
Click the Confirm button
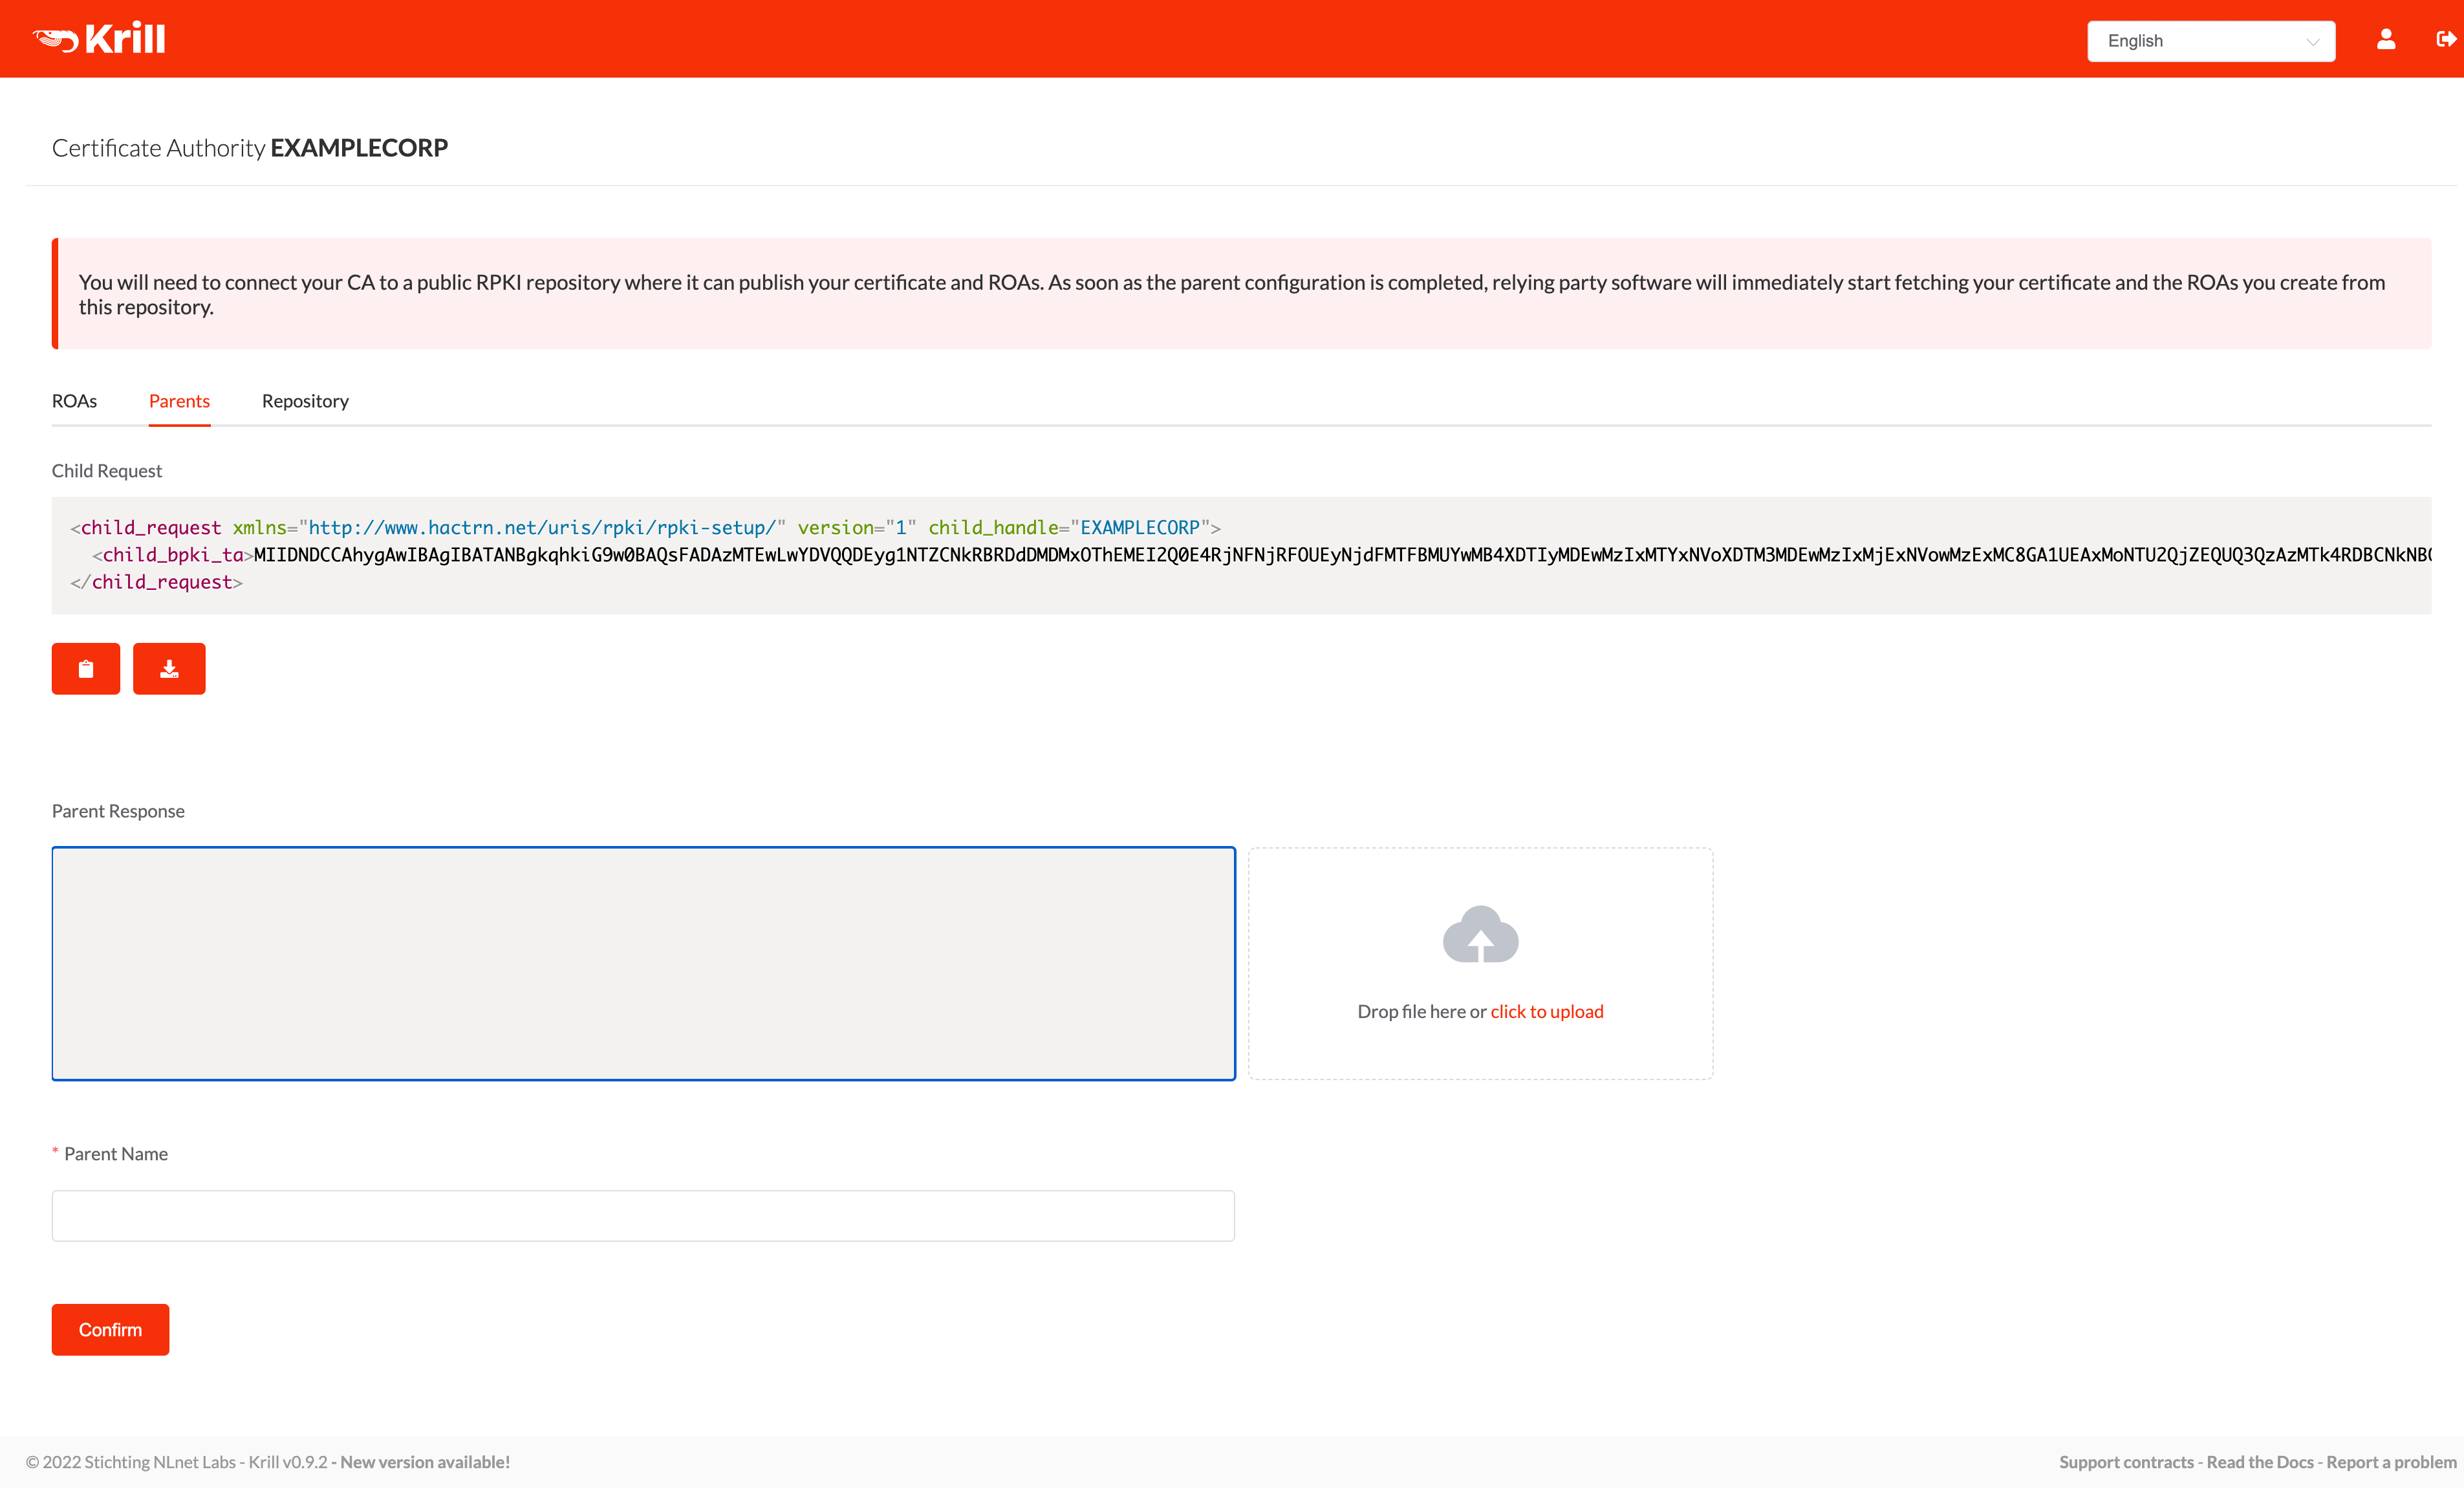click(x=109, y=1329)
